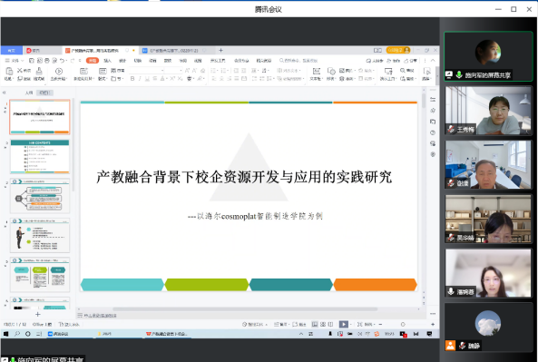Click the click-to-add-notes text below slide
The width and height of the screenshot is (538, 362).
click(x=100, y=316)
